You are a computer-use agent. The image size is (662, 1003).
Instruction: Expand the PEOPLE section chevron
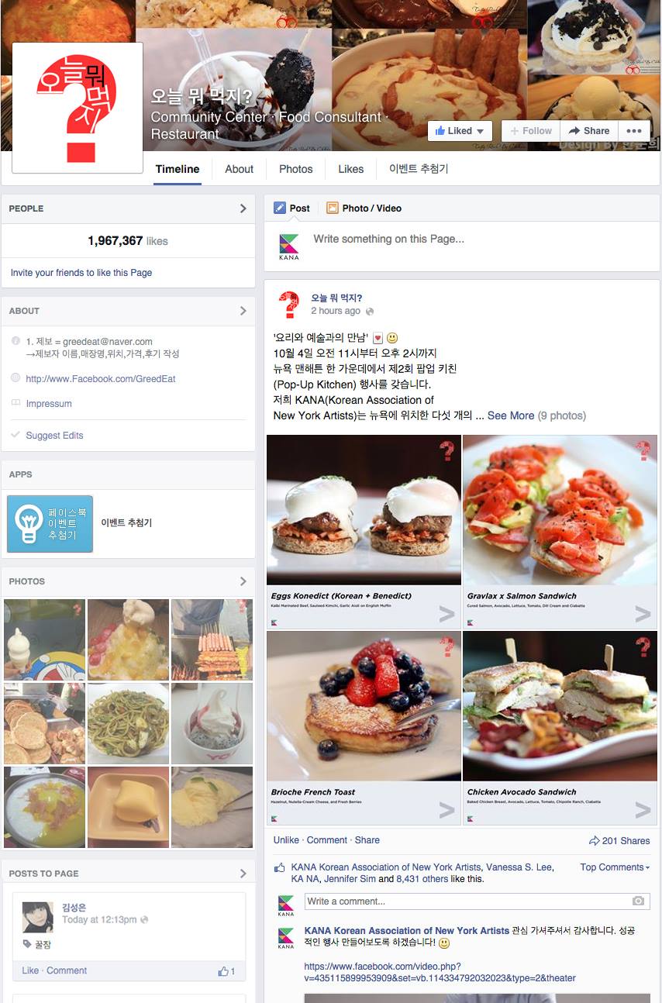(x=243, y=209)
